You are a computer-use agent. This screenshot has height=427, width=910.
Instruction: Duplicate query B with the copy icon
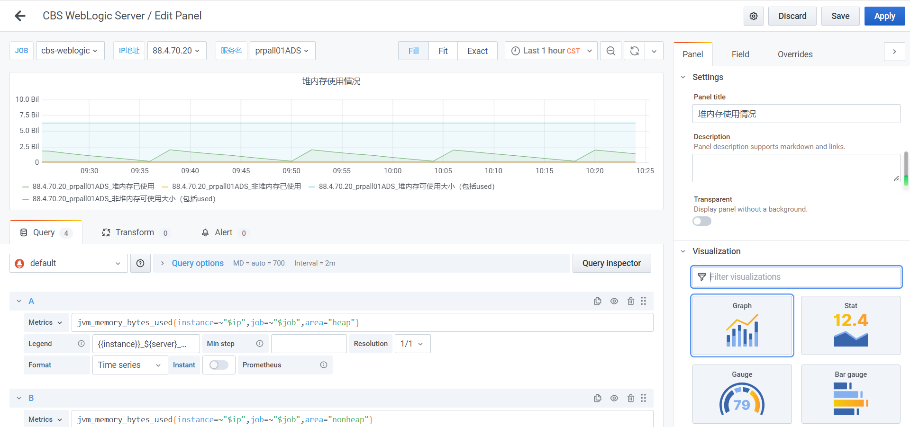598,398
